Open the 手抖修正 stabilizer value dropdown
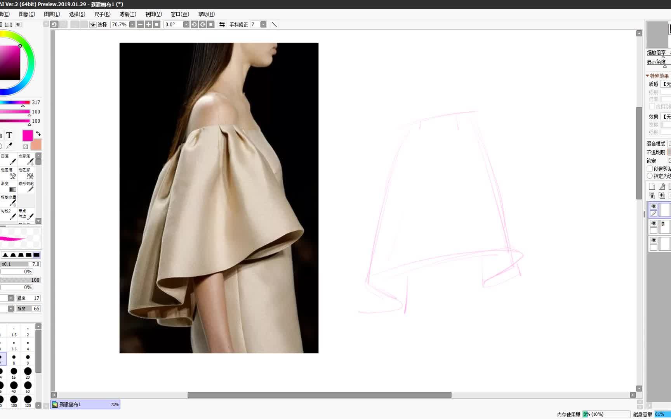The height and width of the screenshot is (419, 671). 263,24
